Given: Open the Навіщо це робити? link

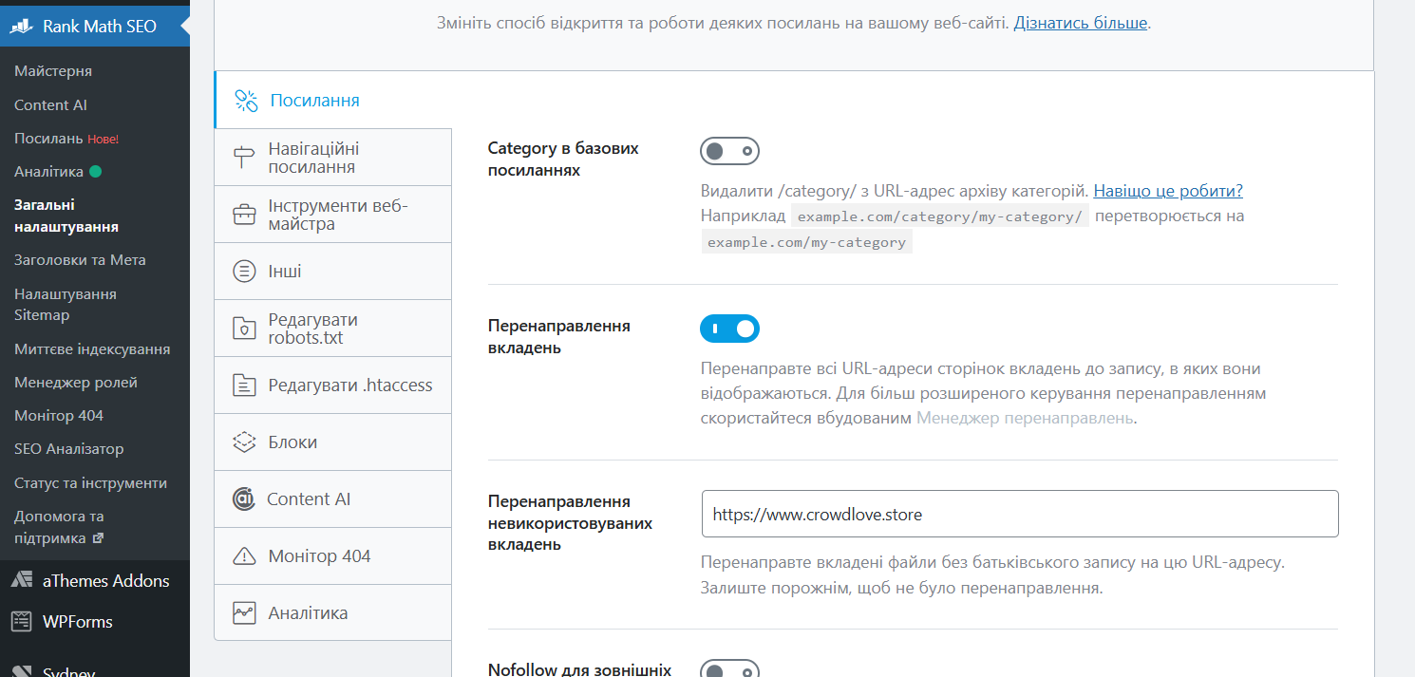Looking at the screenshot, I should coord(1168,191).
